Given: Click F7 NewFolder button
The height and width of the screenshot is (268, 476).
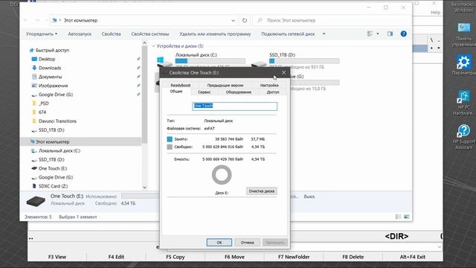Looking at the screenshot, I should pos(294,257).
